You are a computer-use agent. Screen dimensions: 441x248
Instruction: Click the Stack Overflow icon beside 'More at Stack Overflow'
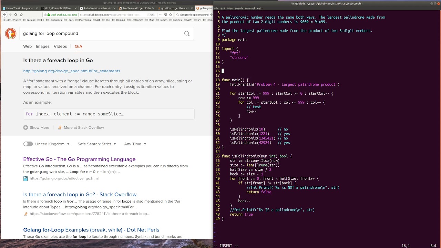point(60,127)
